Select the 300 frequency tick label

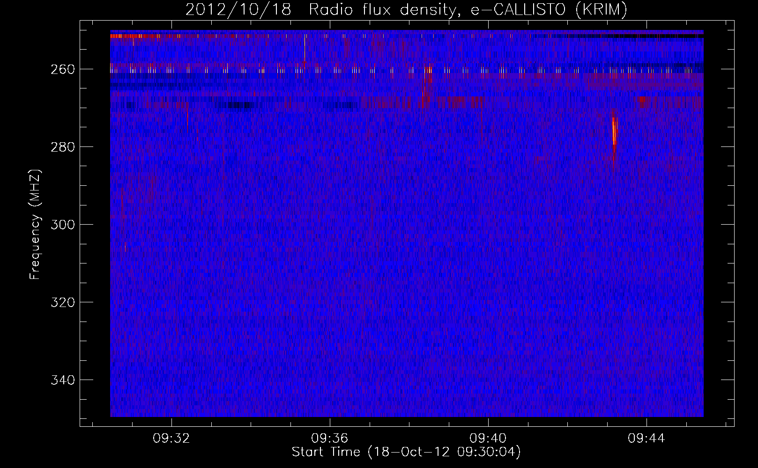click(63, 225)
